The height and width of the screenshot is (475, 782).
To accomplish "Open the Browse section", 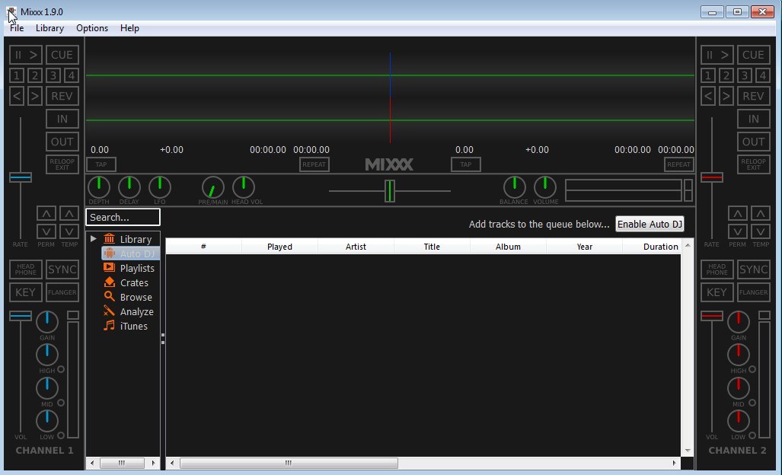I will coord(133,297).
